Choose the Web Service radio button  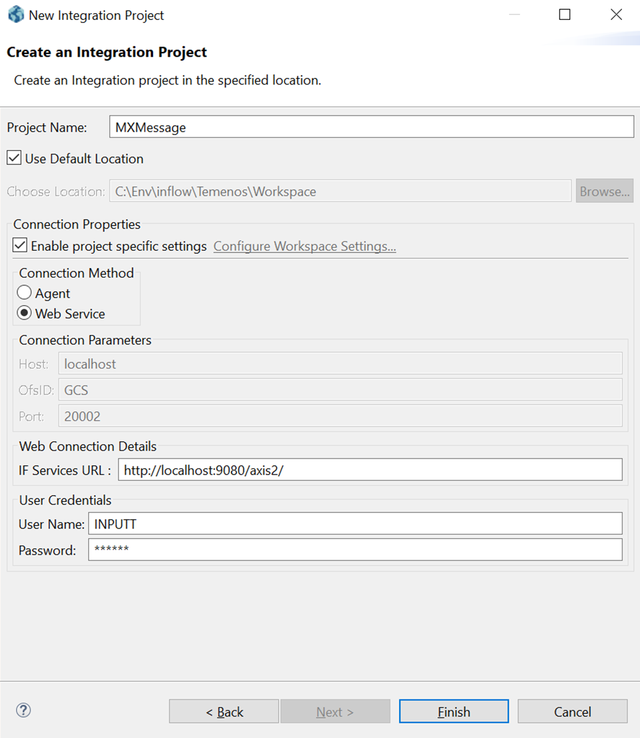25,313
